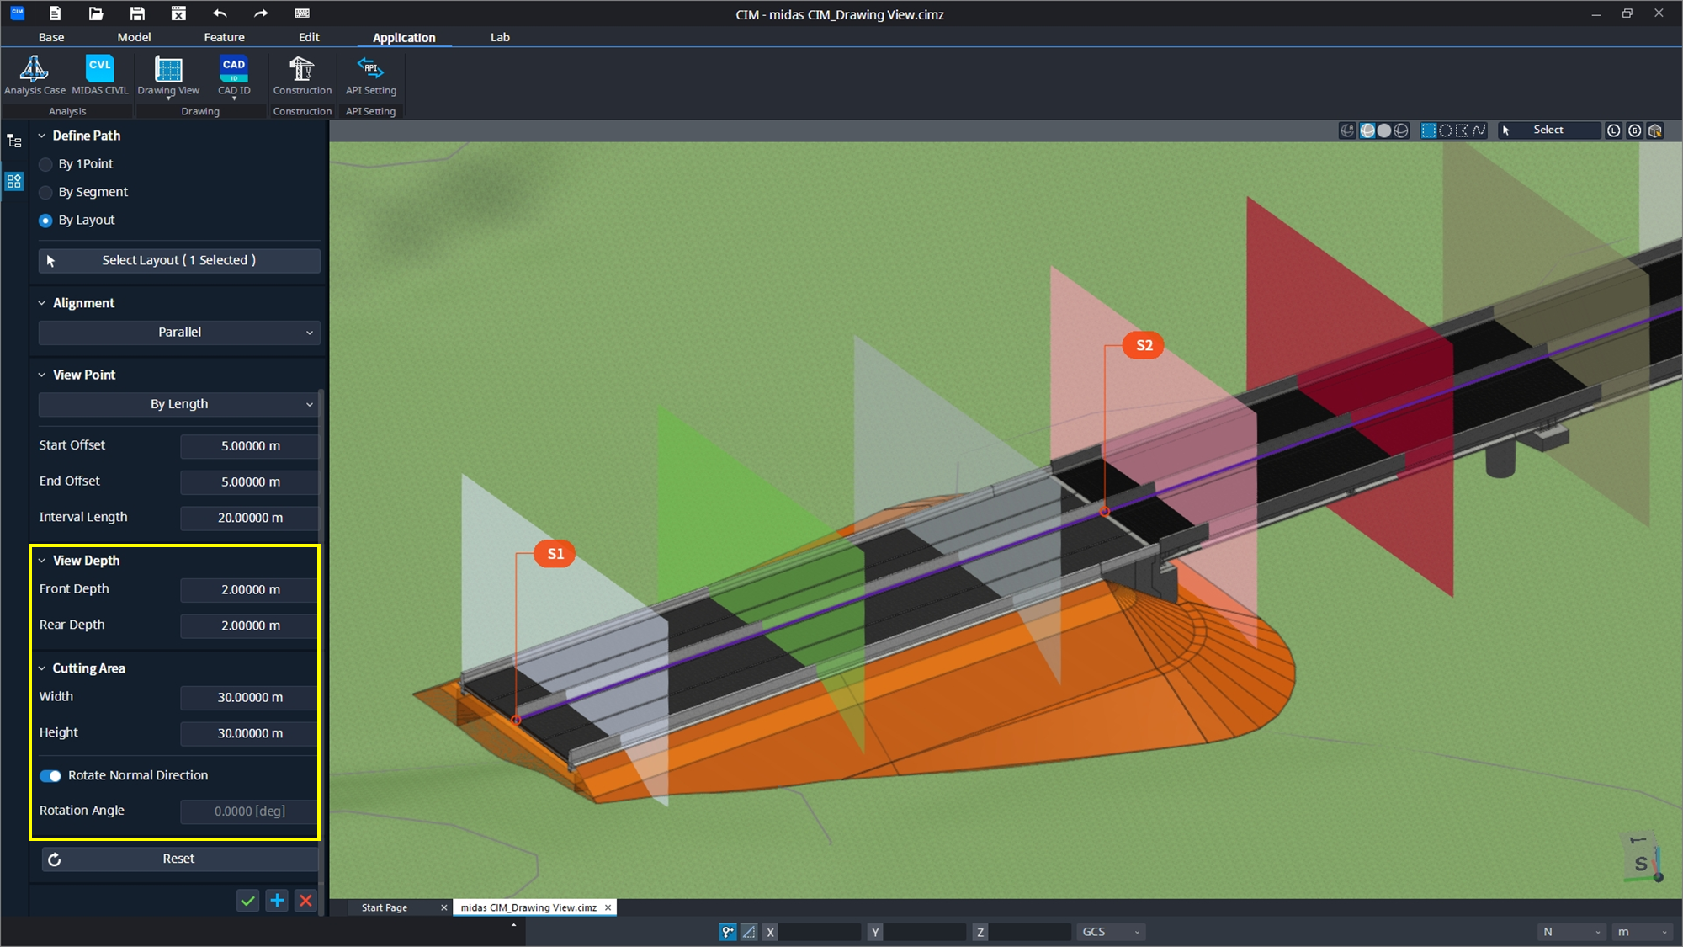The image size is (1683, 947).
Task: Click the Reset button
Action: point(179,859)
